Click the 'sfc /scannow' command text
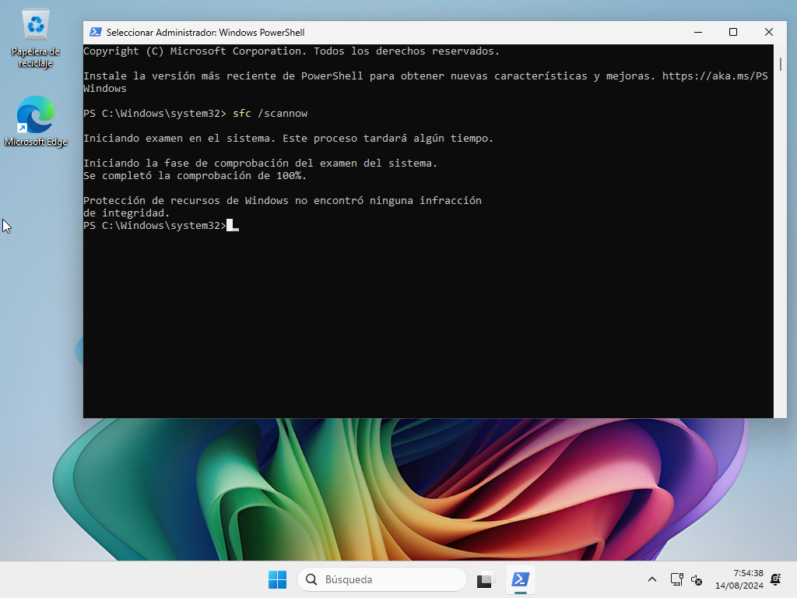Viewport: 797px width, 598px height. click(270, 114)
